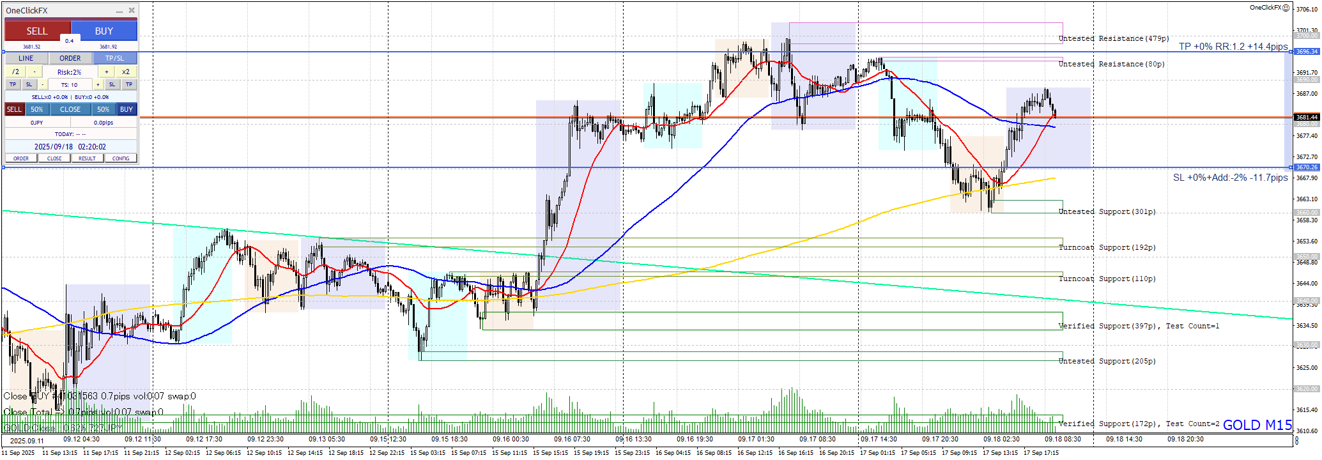Click the Risk:2% value field
The height and width of the screenshot is (460, 1322).
pos(70,72)
